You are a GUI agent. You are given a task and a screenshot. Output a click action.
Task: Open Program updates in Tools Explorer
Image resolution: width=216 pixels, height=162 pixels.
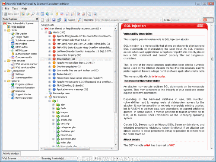pos(24,84)
